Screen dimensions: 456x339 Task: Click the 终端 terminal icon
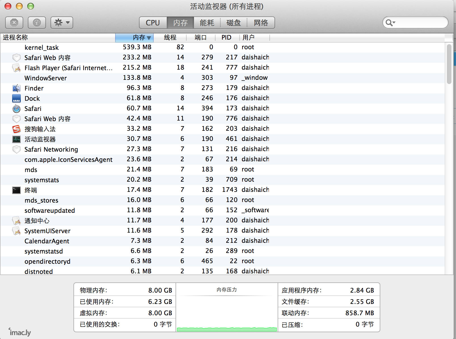point(16,190)
